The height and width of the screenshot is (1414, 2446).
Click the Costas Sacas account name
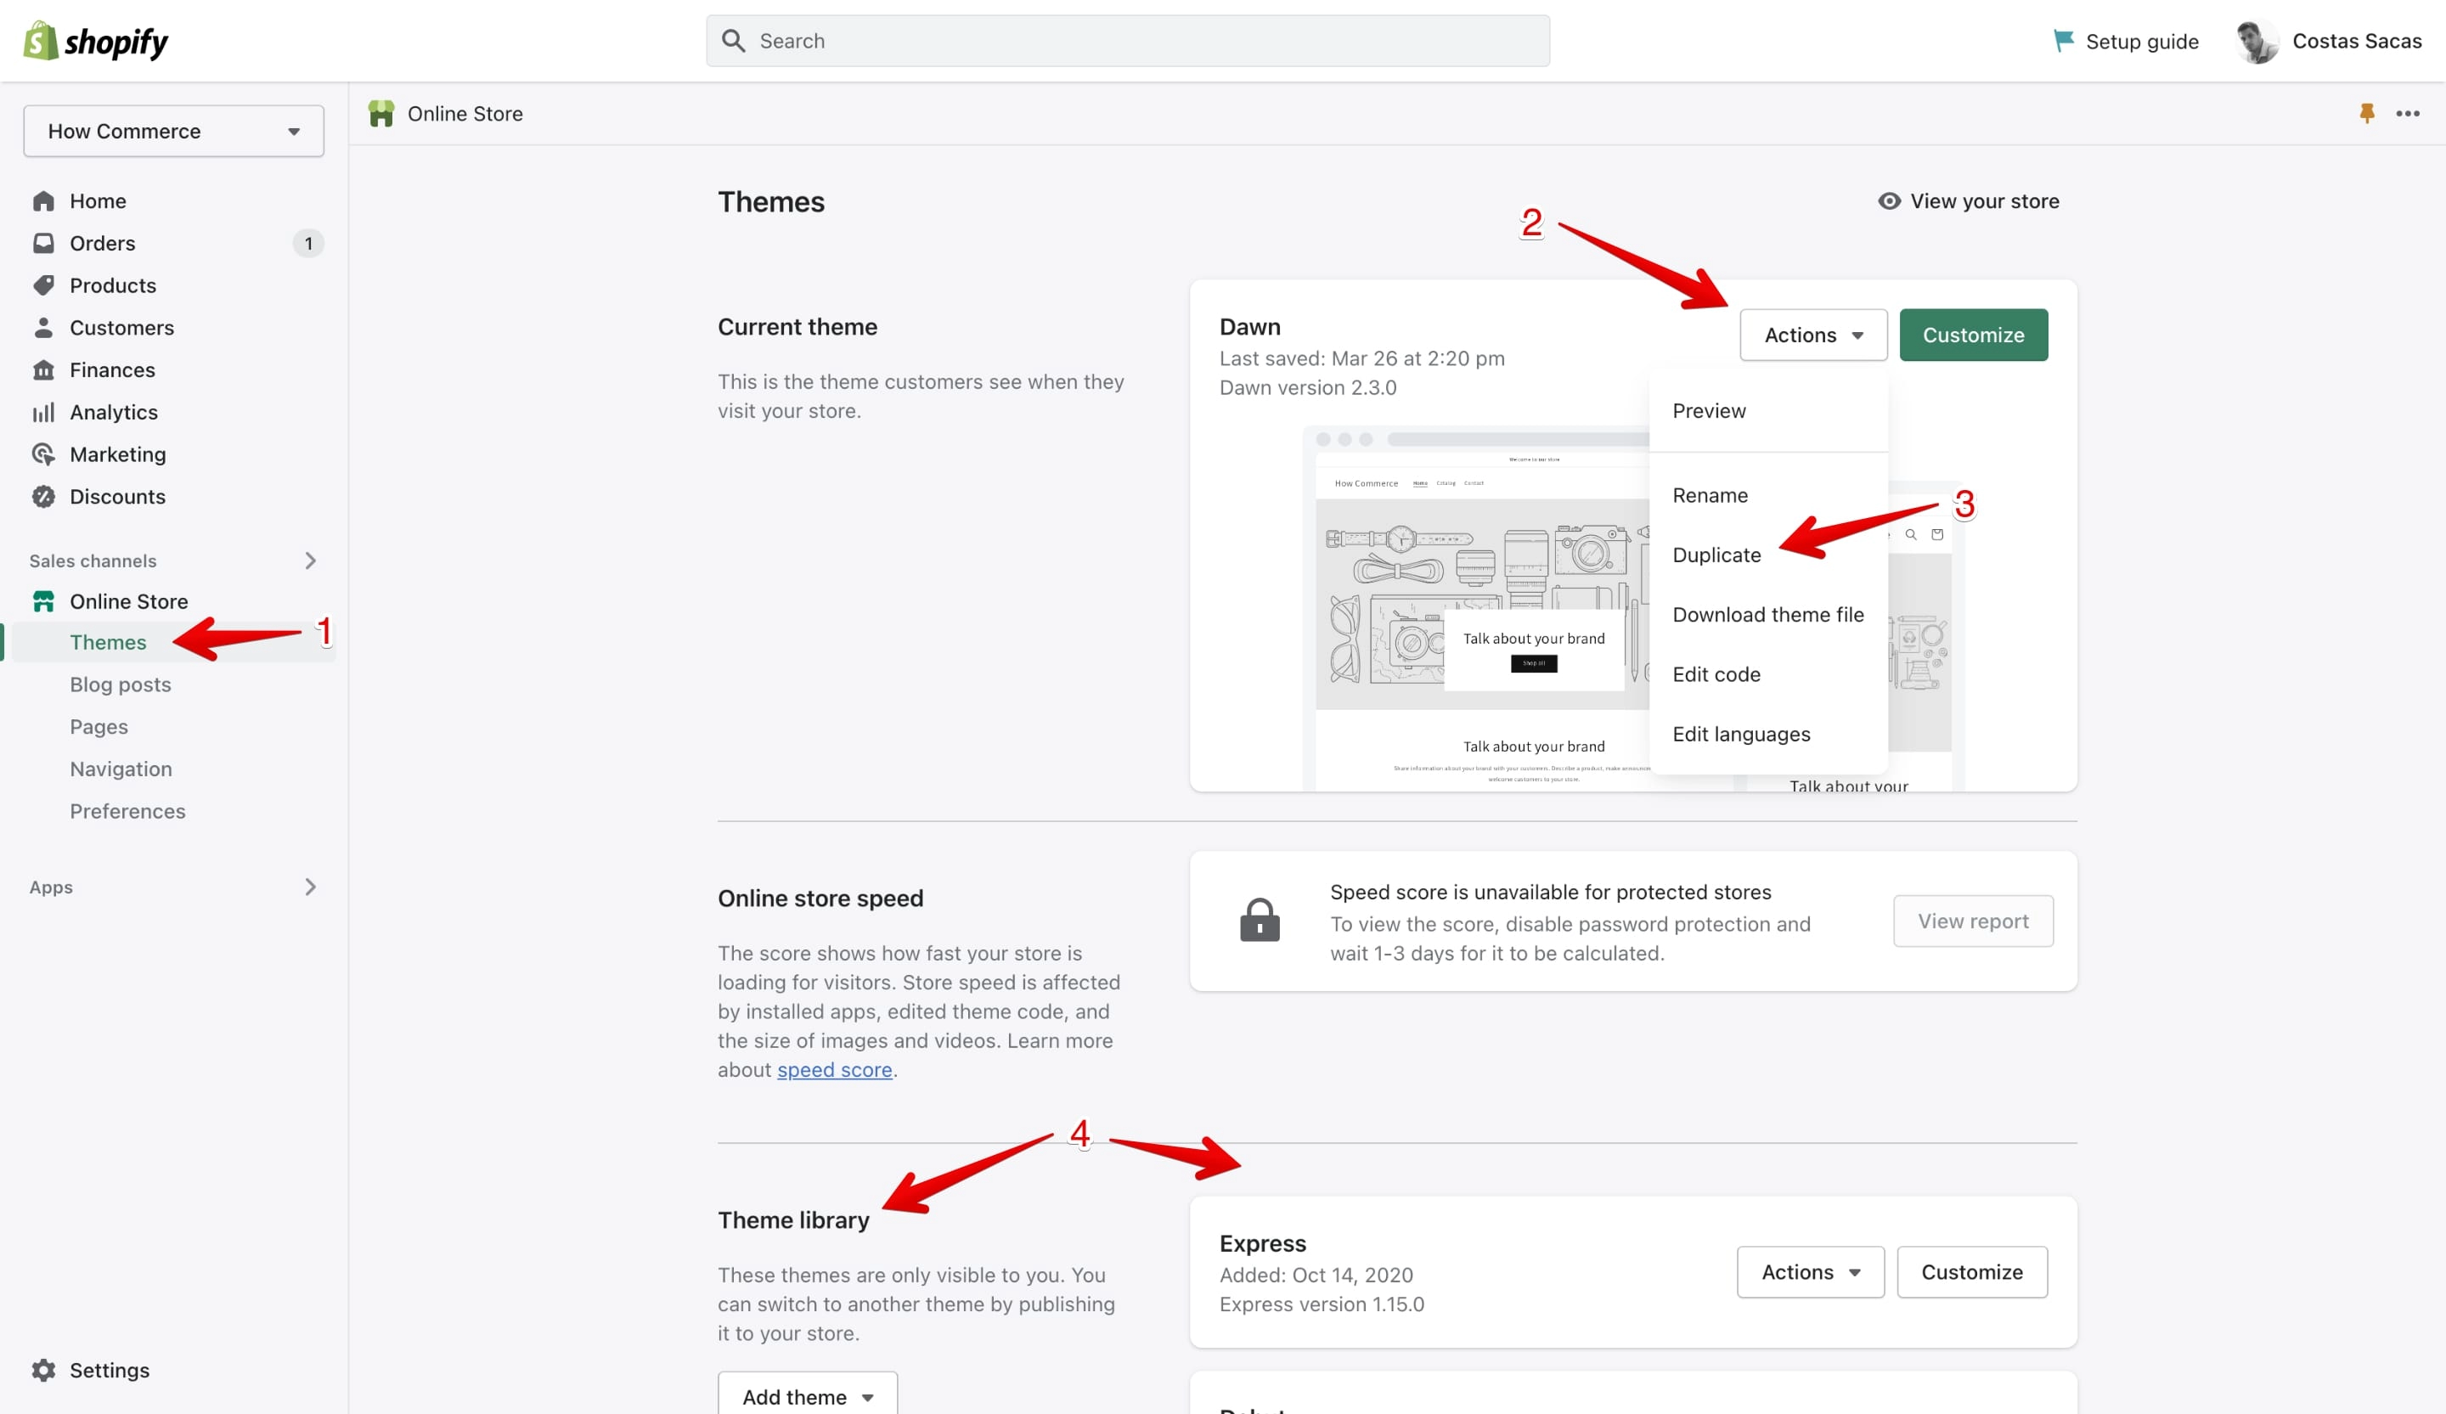point(2357,41)
